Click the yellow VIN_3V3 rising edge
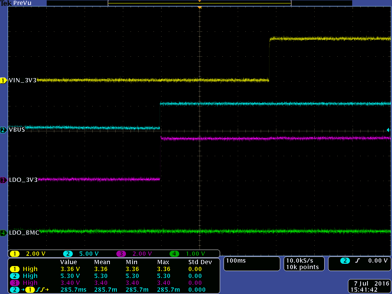Viewport: 392px width, 294px height. (x=269, y=60)
